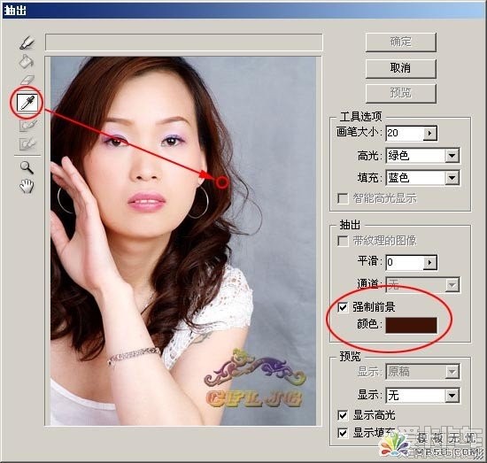Uncheck the 强制前景 checkbox

pos(343,307)
